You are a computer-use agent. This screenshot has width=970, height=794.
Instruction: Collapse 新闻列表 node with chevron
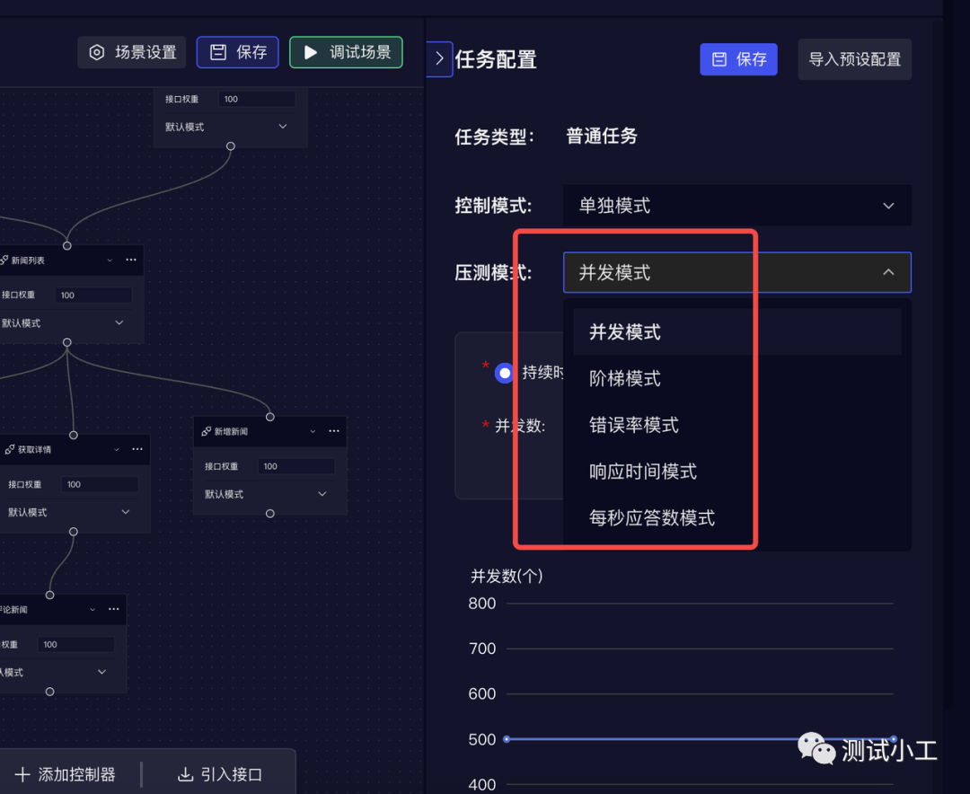[x=110, y=260]
